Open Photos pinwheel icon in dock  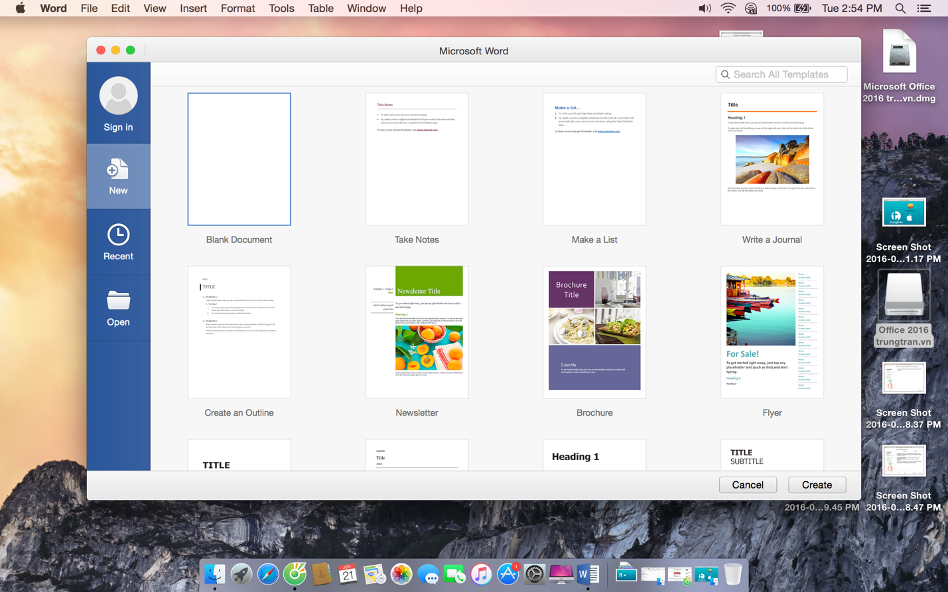[401, 574]
